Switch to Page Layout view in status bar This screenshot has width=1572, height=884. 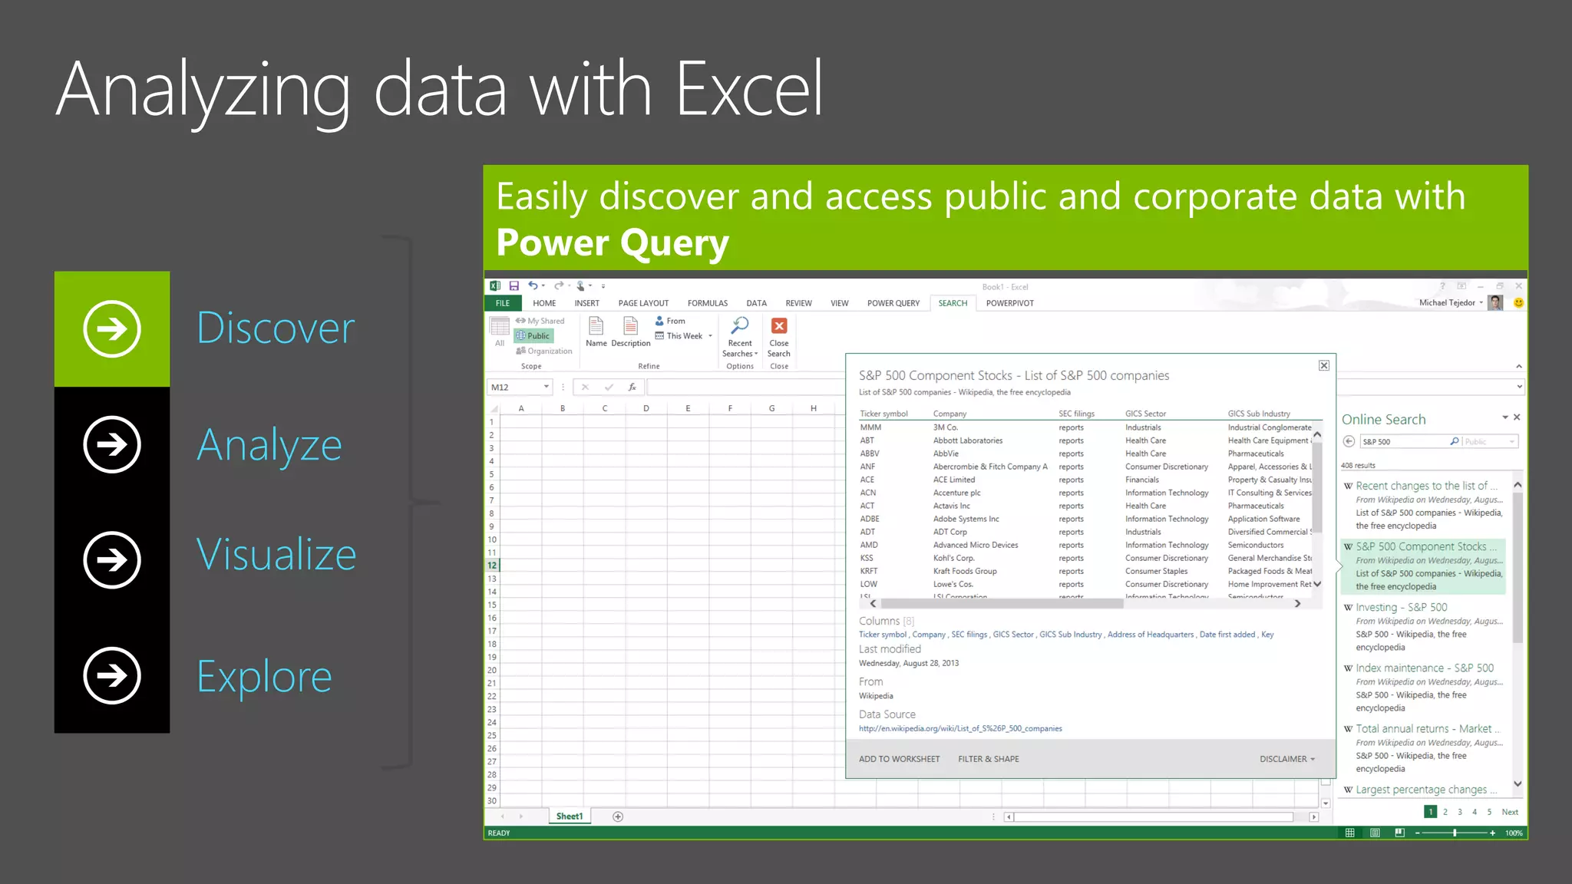[x=1375, y=833]
